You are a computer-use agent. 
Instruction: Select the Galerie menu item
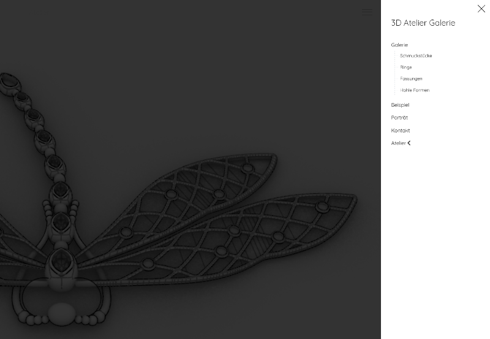399,45
